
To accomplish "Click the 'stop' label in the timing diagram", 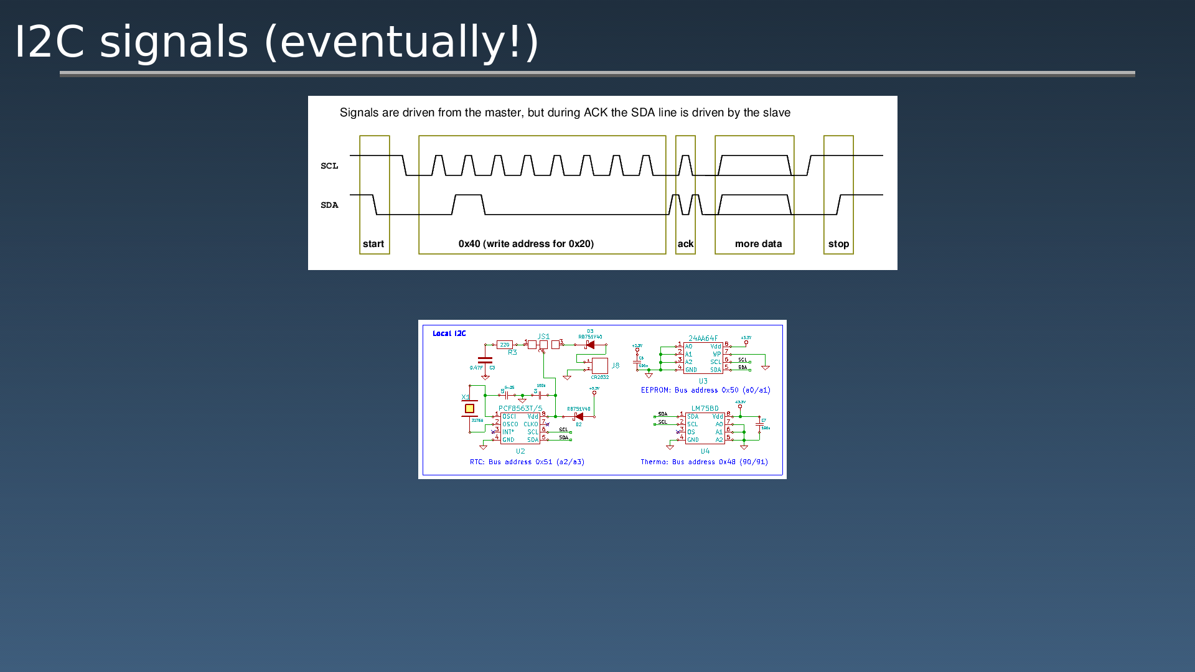I will 838,244.
